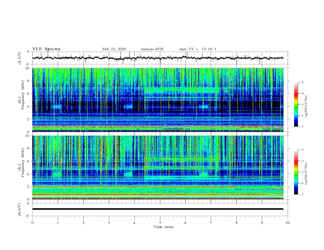Click time-axis tick label "7"

211,223
